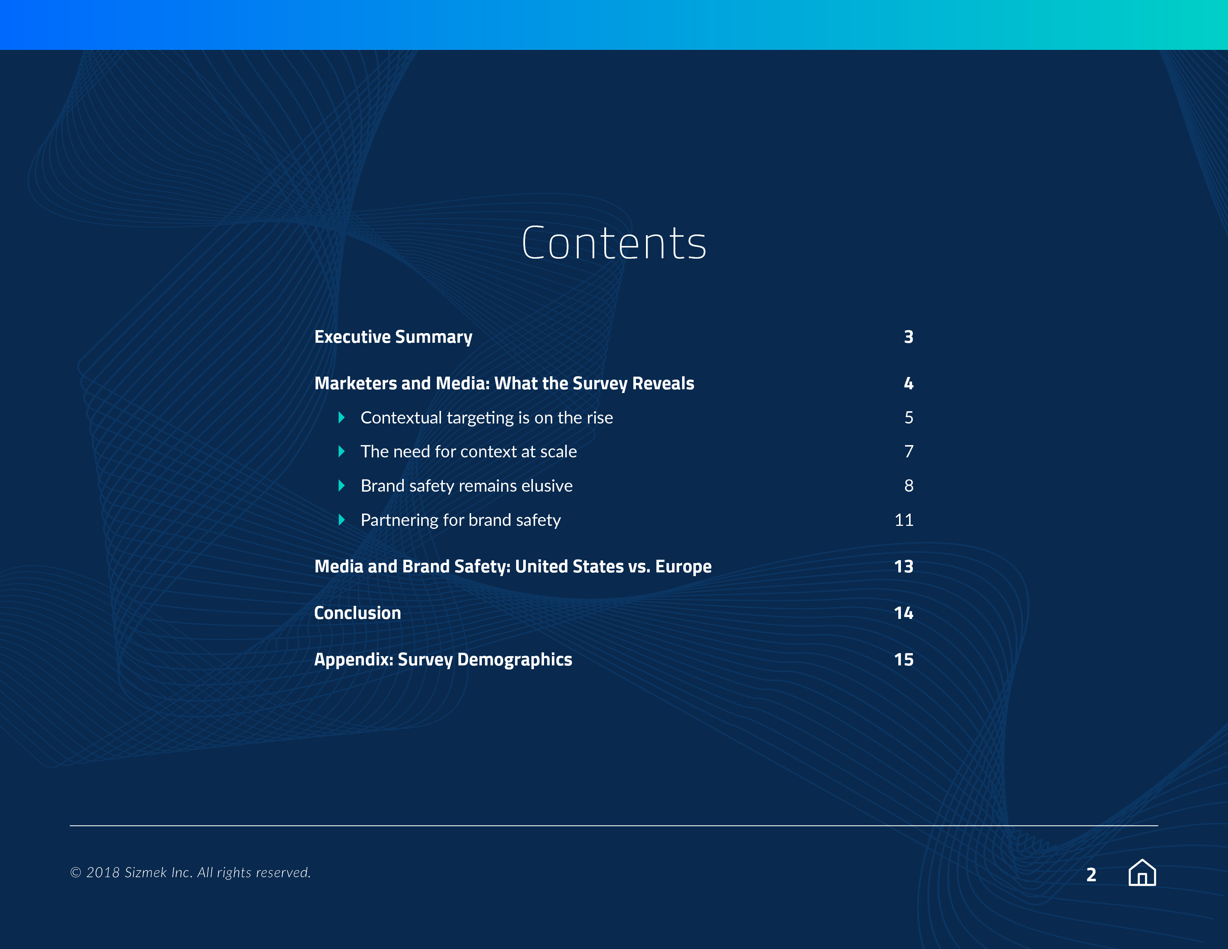Click the Contents page heading
This screenshot has height=949, width=1228.
[x=613, y=243]
